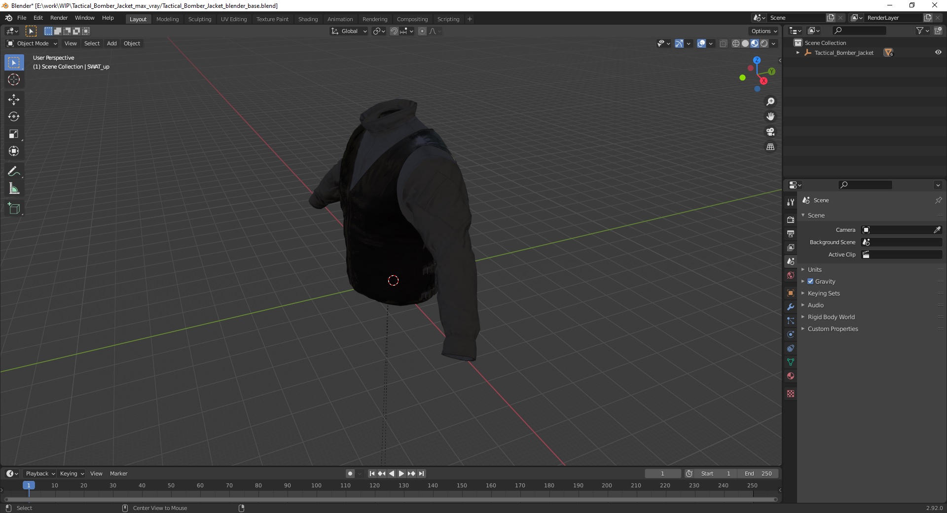Open the Object Mode dropdown
The image size is (947, 513).
click(32, 43)
